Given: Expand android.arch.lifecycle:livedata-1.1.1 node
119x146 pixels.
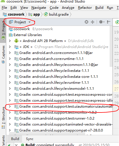Looking at the screenshot, I should tap(10, 71).
